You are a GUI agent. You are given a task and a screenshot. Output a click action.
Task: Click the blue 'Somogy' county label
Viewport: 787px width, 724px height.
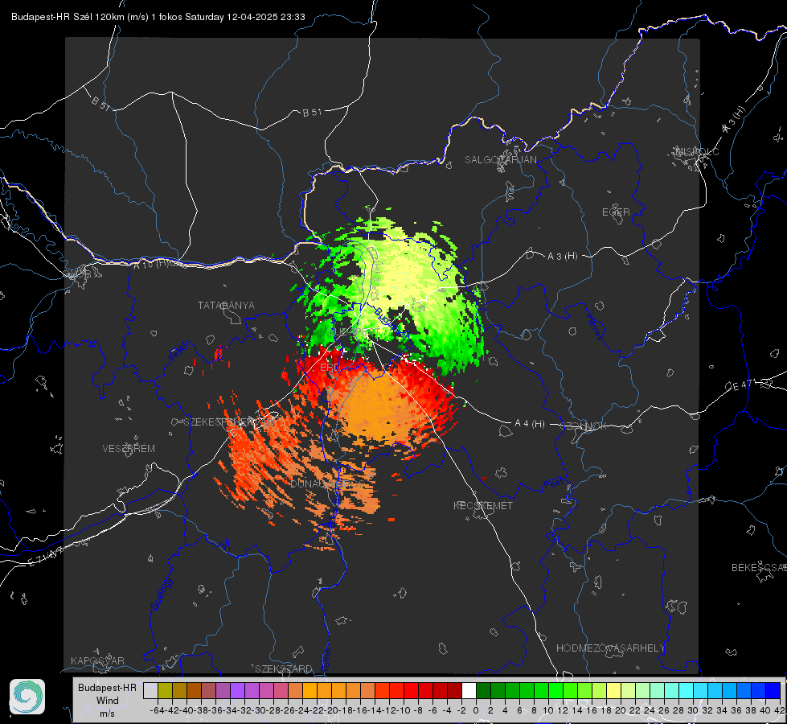click(x=162, y=594)
